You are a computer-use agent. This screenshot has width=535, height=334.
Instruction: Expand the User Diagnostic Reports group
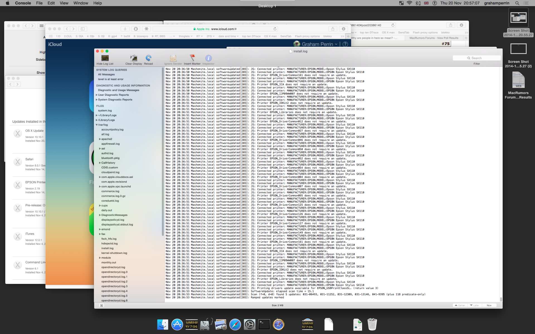[97, 95]
